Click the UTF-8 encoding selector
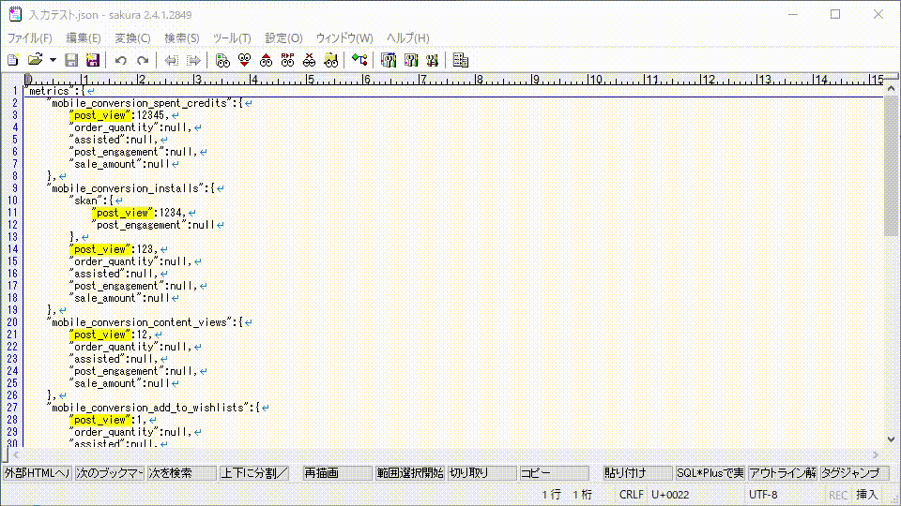This screenshot has width=901, height=506. 763,494
